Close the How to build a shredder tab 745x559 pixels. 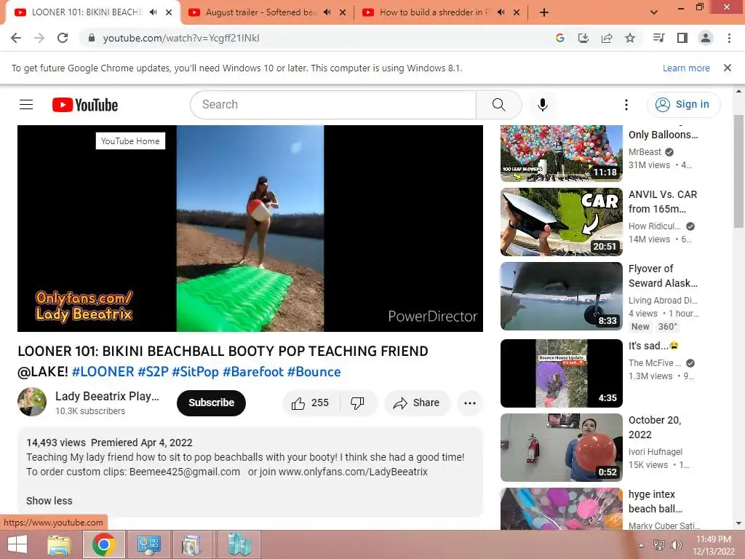(x=517, y=13)
